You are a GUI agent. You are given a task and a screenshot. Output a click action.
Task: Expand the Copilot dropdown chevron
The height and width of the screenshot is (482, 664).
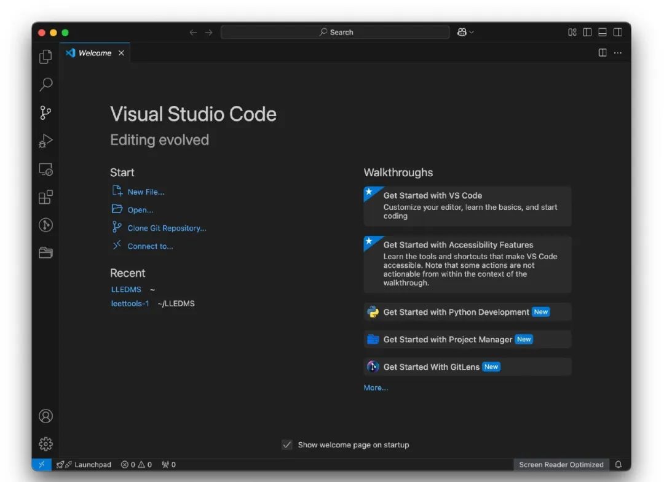472,32
